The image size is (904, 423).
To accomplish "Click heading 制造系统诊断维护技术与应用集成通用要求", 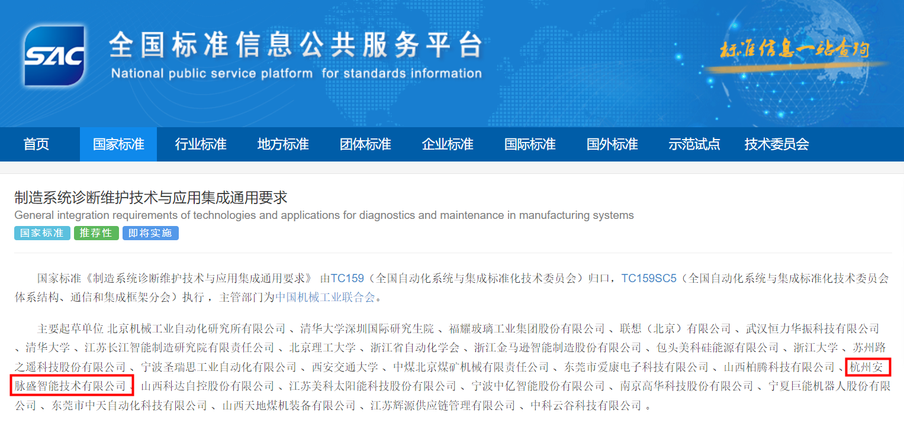I will point(151,198).
